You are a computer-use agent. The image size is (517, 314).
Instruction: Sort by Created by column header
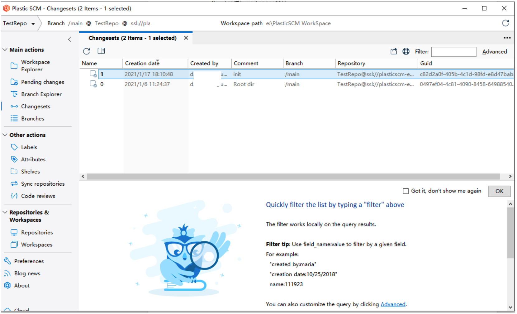click(x=210, y=63)
